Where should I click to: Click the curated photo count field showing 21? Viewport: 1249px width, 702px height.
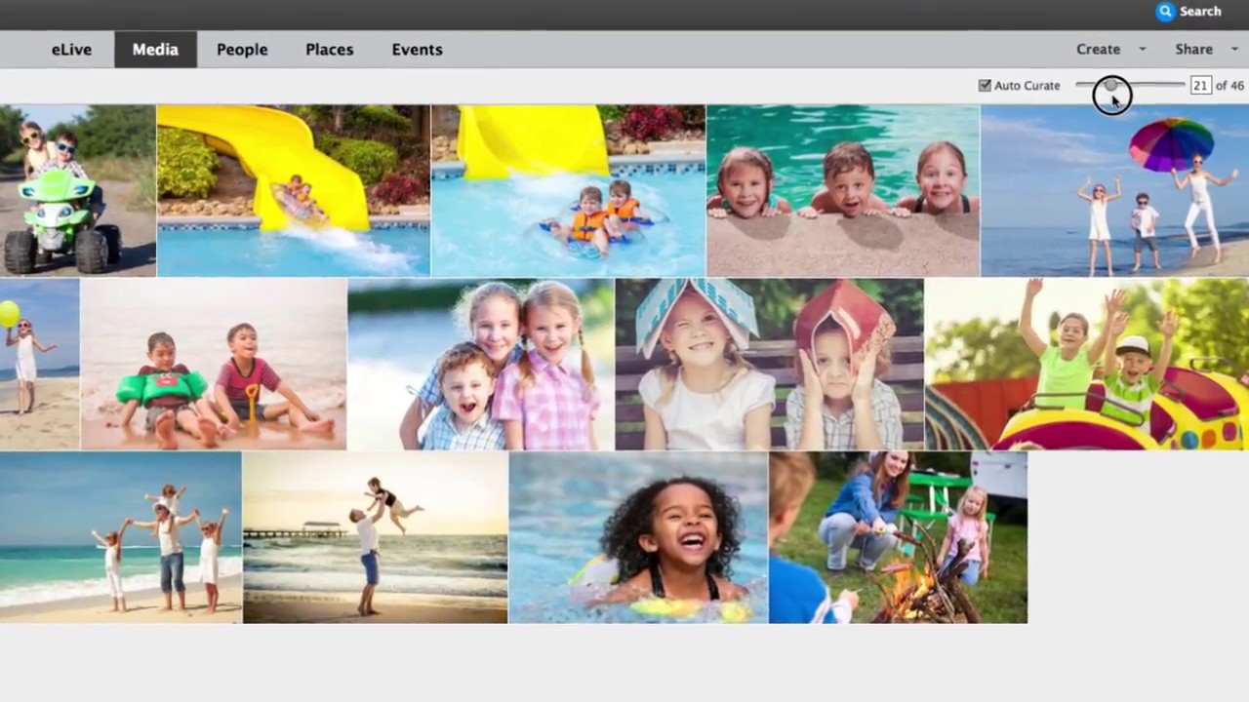1200,86
